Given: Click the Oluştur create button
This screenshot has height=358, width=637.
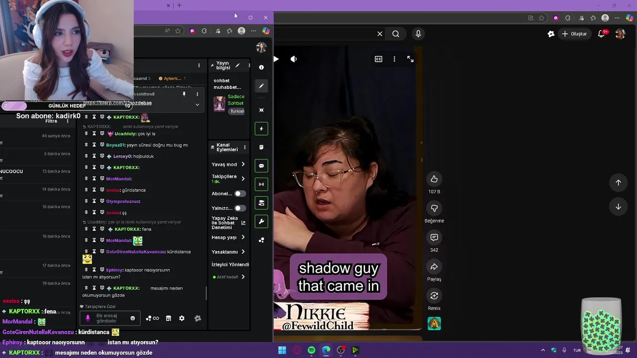Looking at the screenshot, I should 574,34.
